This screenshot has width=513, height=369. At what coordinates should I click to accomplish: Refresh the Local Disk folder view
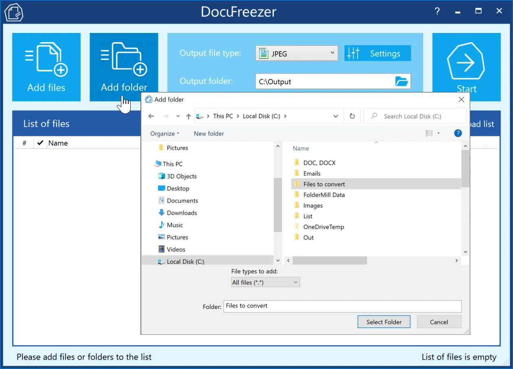[x=352, y=116]
